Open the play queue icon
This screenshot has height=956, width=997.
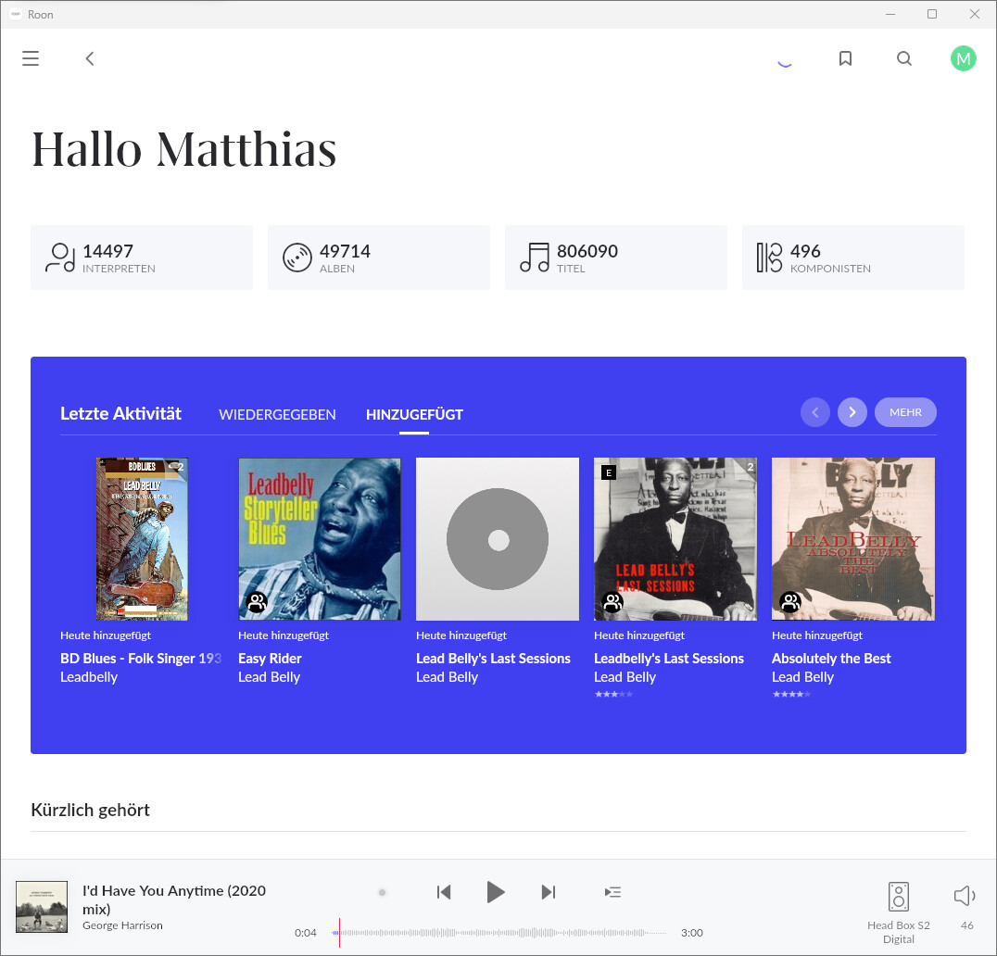point(613,892)
